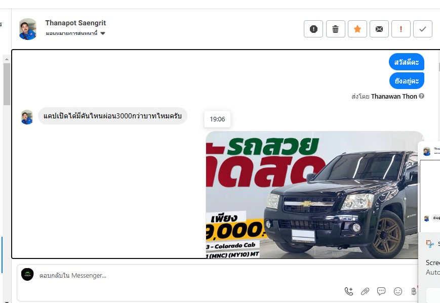The image size is (440, 303).
Task: Click the up arrow of left scrollbar
Action: 7,59
